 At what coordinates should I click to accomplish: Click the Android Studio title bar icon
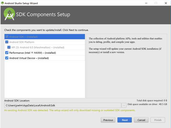pos(2,3)
